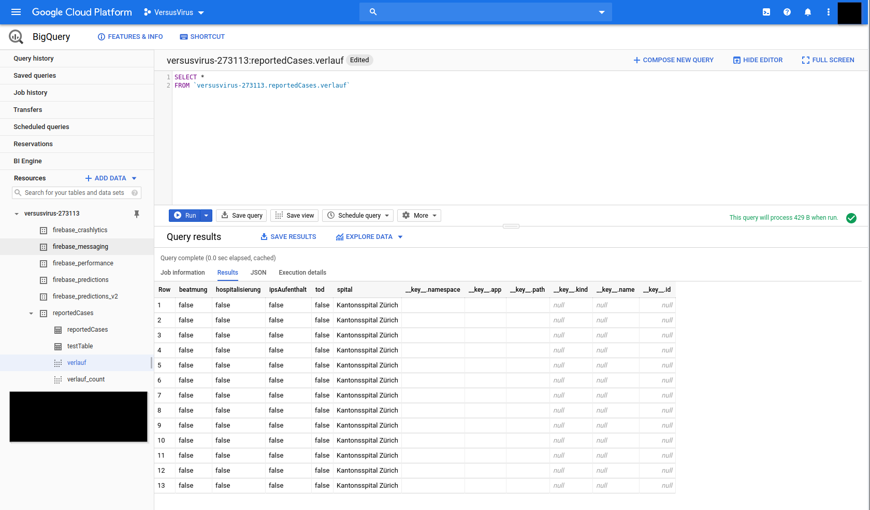Click Save Results button
870x510 pixels.
(288, 237)
